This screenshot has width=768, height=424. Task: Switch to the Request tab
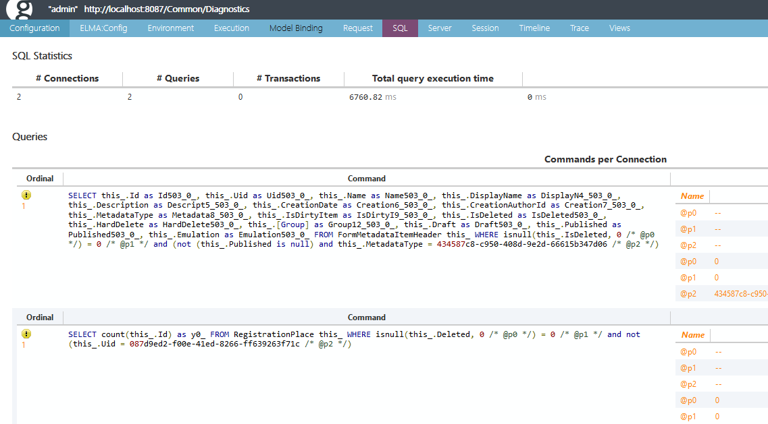358,28
